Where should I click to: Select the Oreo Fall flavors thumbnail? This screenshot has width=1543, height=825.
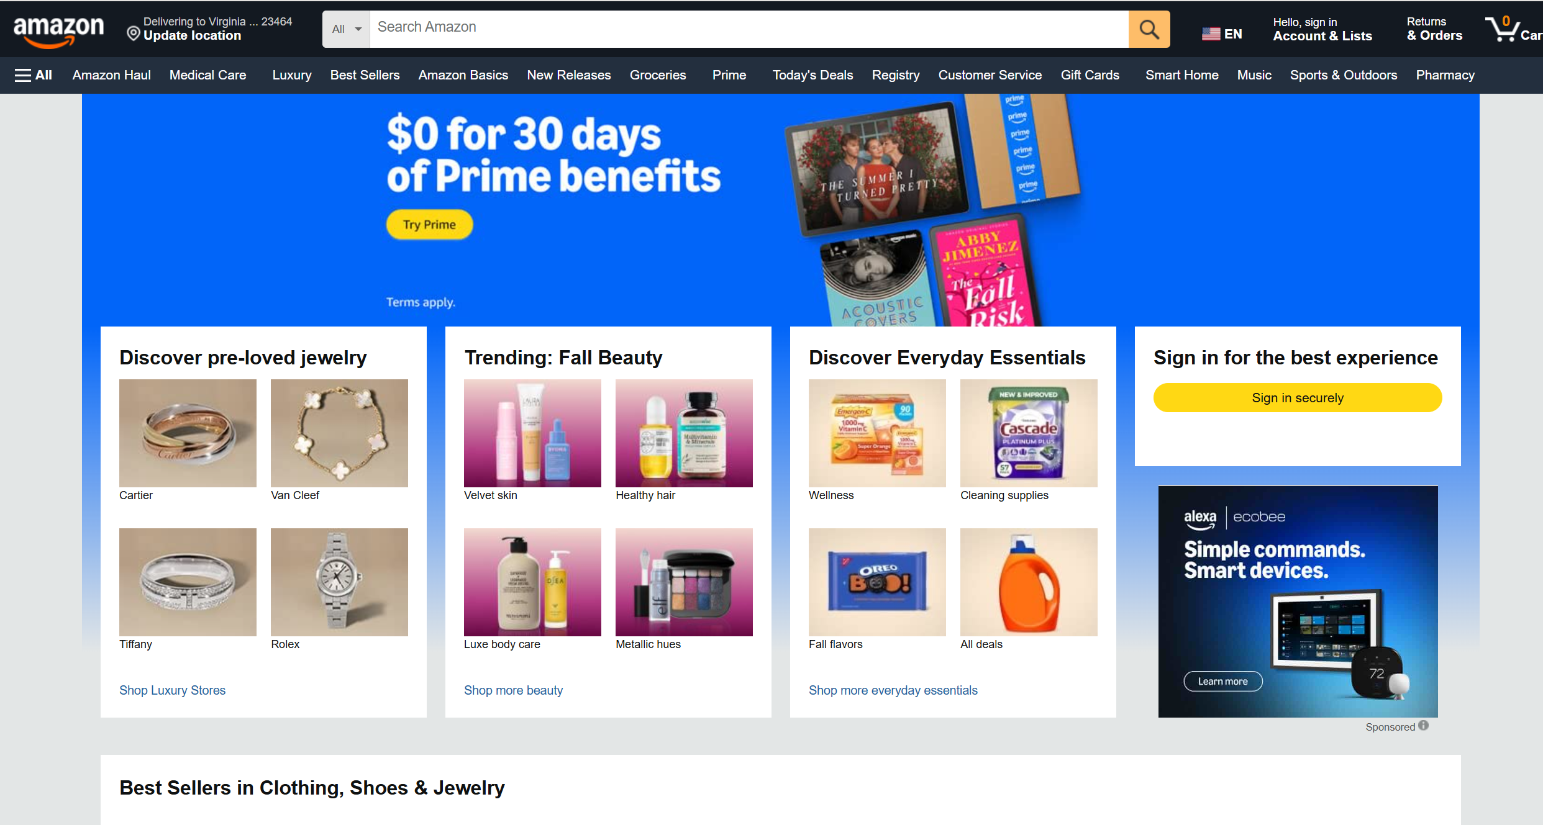click(x=877, y=582)
